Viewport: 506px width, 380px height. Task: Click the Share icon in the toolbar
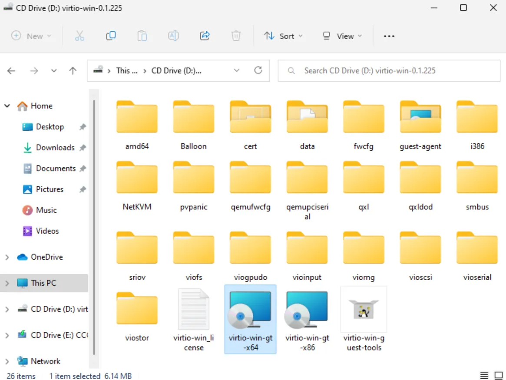205,36
